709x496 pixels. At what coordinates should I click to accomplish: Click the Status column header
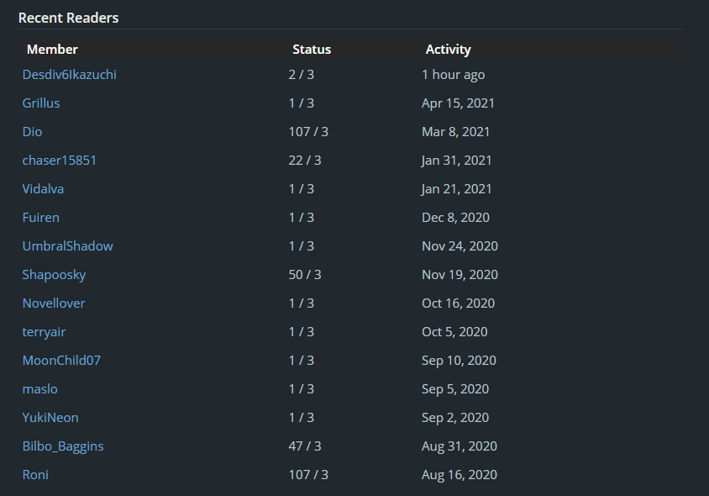(312, 50)
